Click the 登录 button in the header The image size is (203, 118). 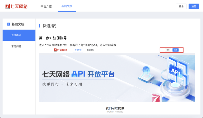181,7
